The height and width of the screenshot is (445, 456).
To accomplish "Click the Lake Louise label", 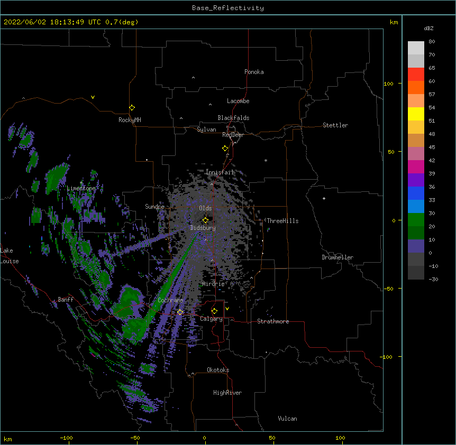I will click(8, 256).
